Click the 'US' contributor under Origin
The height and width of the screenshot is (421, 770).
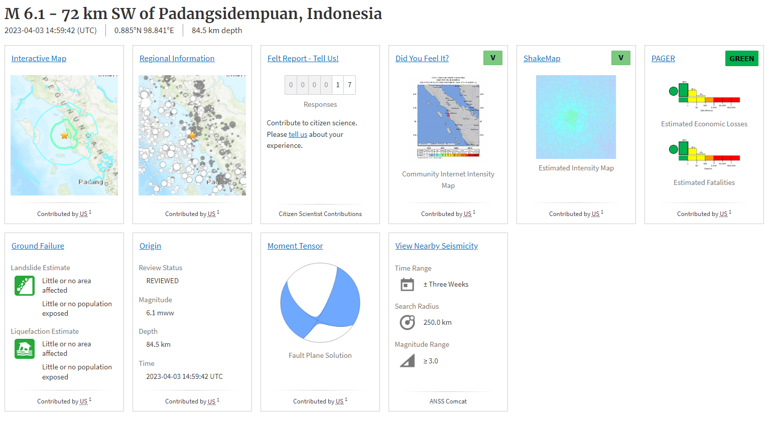point(212,401)
